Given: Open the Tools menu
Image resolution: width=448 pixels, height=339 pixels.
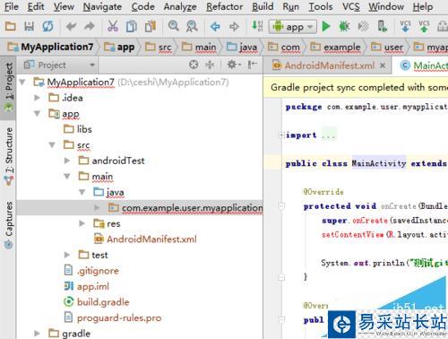Looking at the screenshot, I should 321,6.
